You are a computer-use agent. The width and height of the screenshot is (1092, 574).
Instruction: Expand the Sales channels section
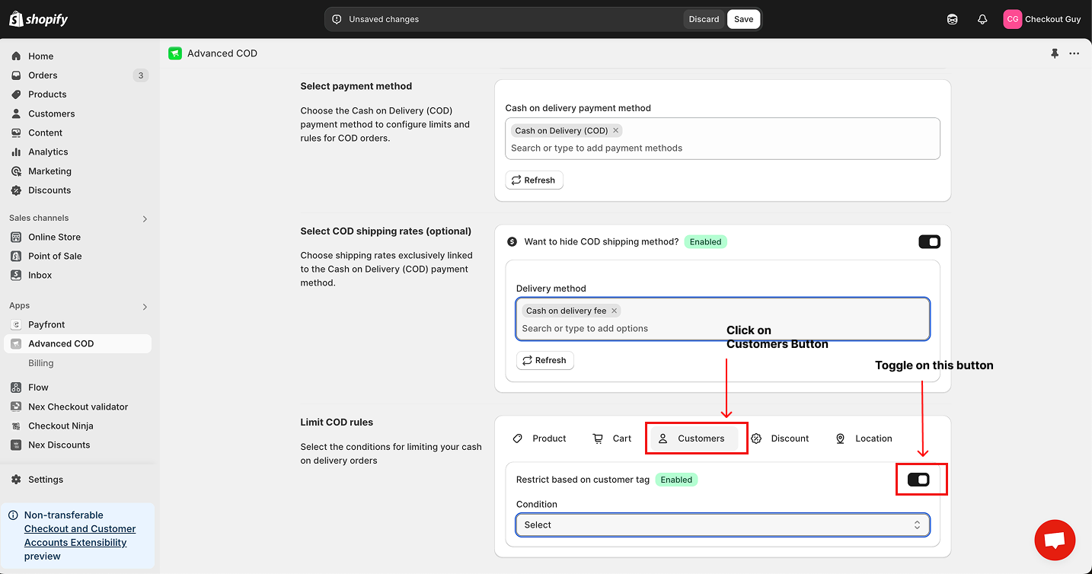(145, 218)
